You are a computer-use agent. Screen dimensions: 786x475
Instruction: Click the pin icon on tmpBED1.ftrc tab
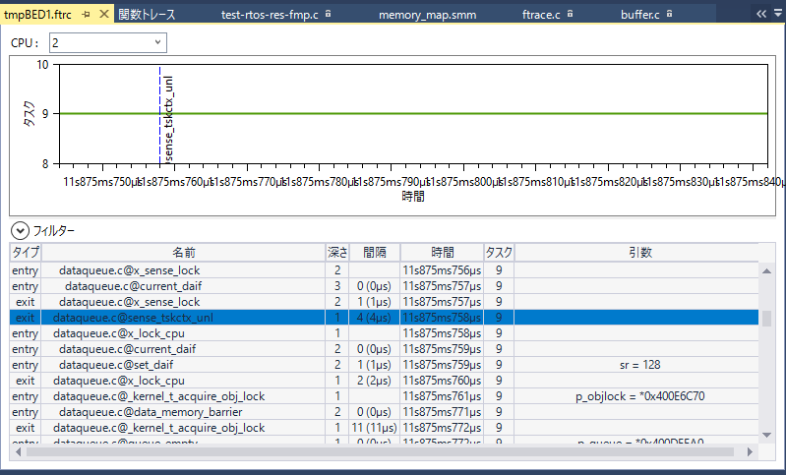[x=87, y=15]
